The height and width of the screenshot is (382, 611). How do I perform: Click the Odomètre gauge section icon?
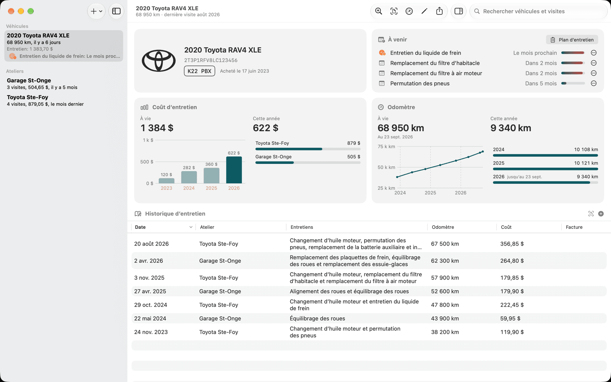coord(381,107)
